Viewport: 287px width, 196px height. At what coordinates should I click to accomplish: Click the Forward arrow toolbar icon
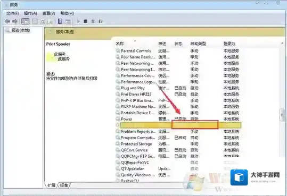click(x=15, y=21)
